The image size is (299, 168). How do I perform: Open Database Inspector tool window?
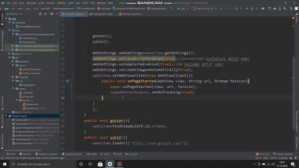(46, 154)
